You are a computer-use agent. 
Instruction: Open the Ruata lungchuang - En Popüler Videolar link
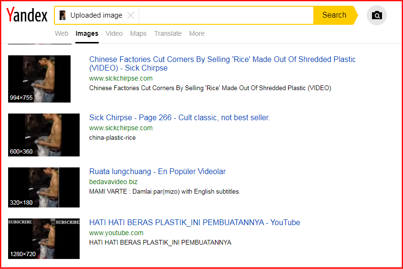(x=157, y=172)
